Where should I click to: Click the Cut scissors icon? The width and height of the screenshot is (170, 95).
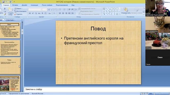click(5, 9)
